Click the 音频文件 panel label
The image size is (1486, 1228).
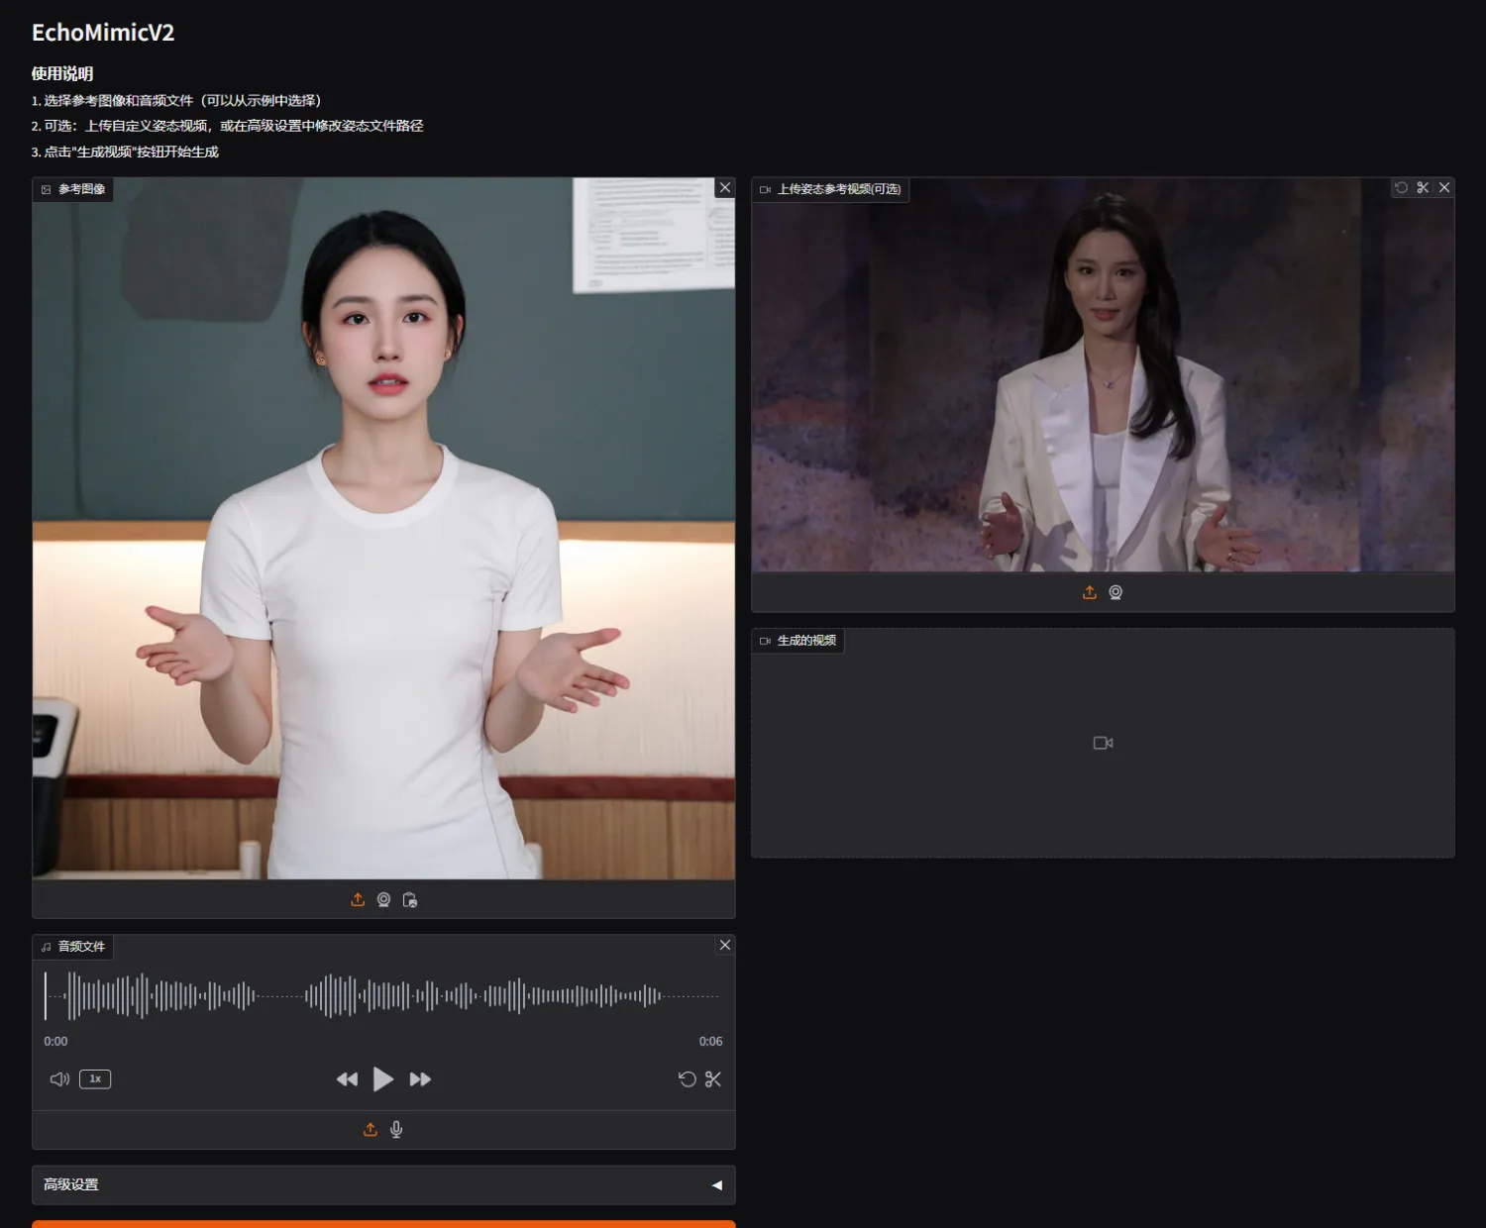[x=73, y=947]
